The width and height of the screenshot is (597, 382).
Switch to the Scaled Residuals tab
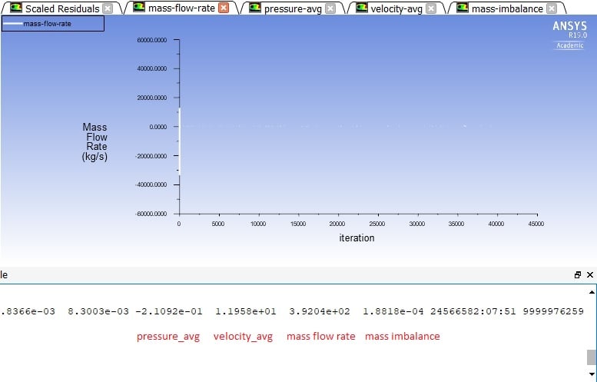(62, 8)
